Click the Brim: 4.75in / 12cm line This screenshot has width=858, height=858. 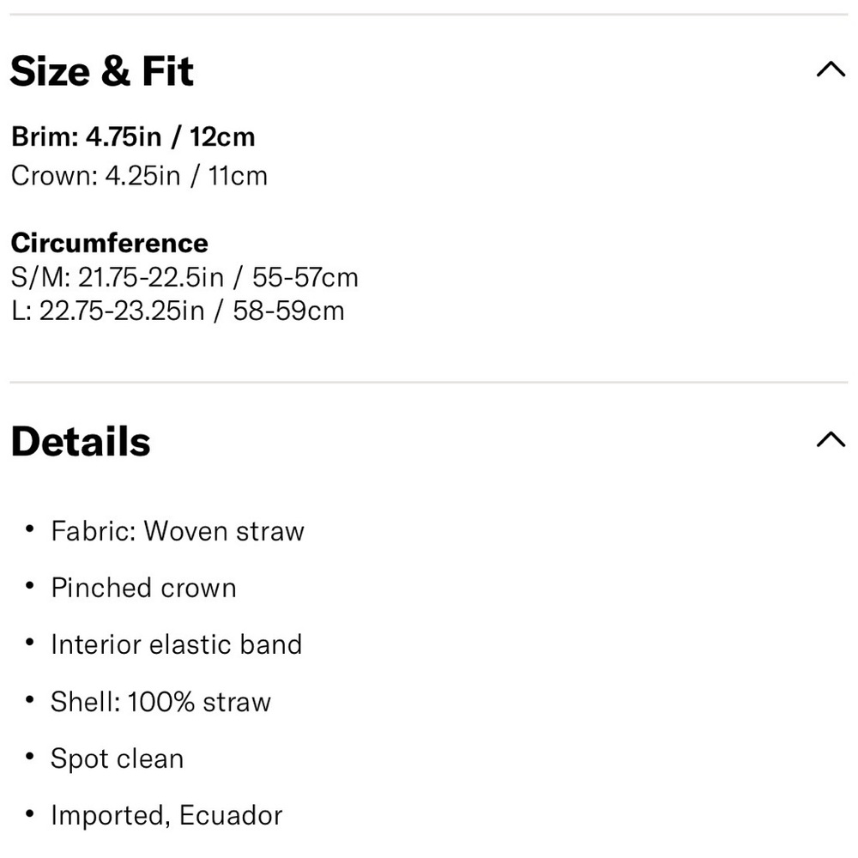click(x=133, y=136)
